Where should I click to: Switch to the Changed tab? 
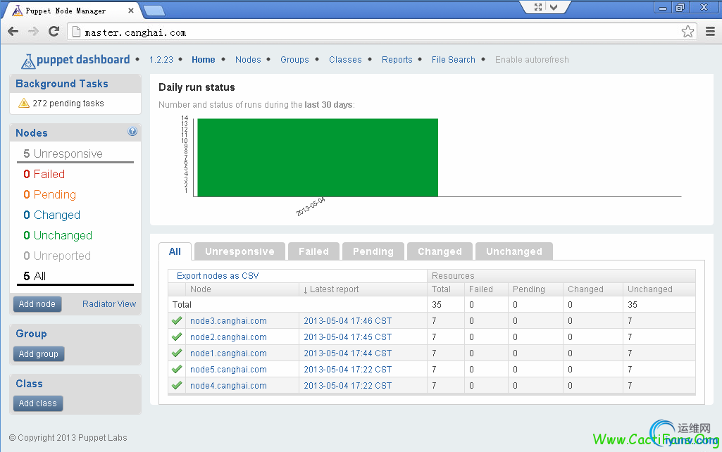click(x=440, y=251)
